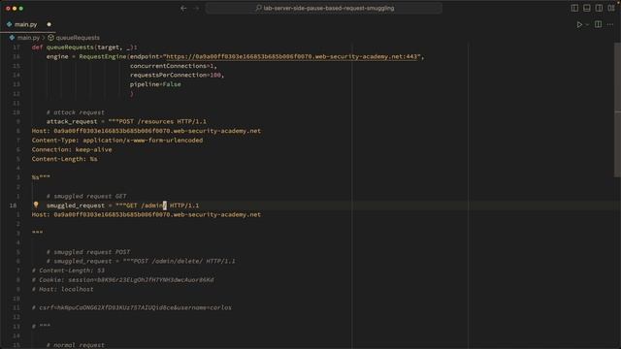Screen dimensions: 621x349
Task: Click '# normal request' comment
Action: click(76, 345)
